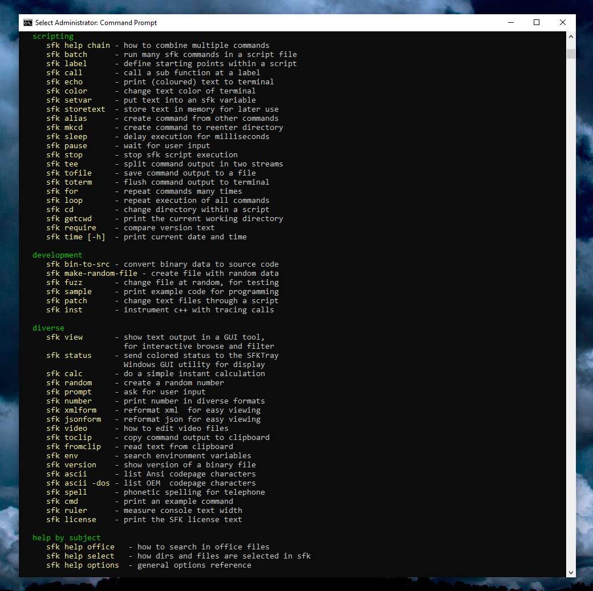Click the 'sfk sleep' command text
Screen dimensions: 593x591
[x=67, y=137]
